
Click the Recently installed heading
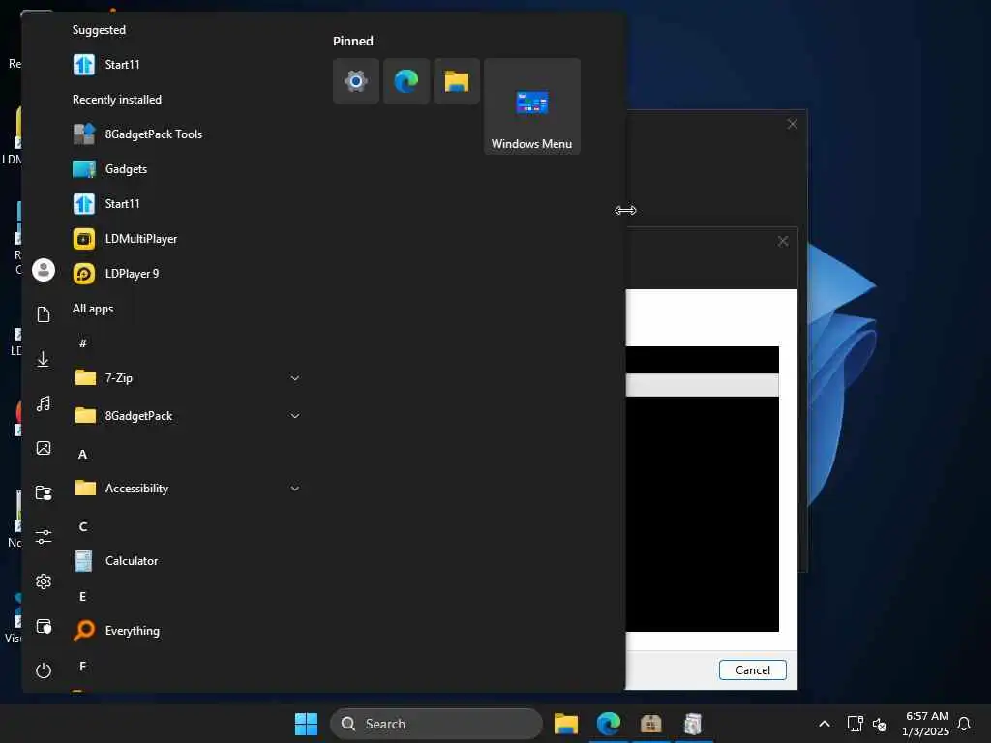117,100
